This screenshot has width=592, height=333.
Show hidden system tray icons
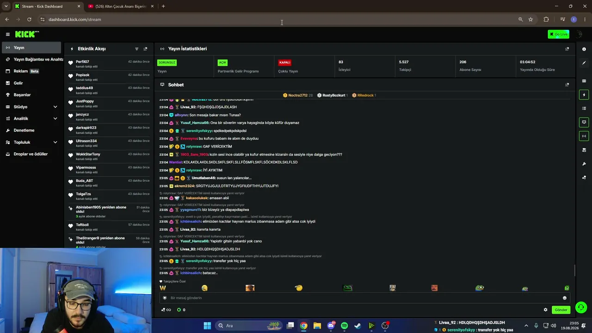coord(527,326)
